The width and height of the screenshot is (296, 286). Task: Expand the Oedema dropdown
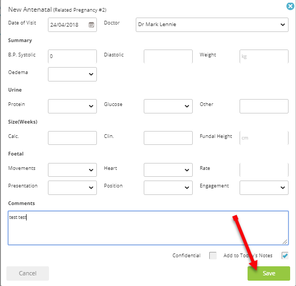(72, 74)
